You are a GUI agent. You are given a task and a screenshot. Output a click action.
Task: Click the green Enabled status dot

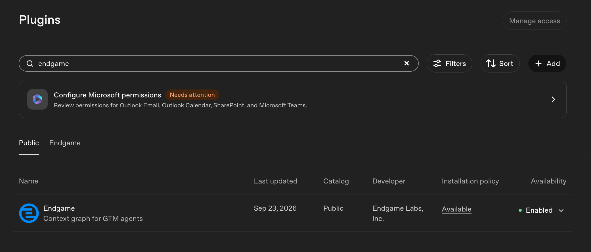pos(520,210)
